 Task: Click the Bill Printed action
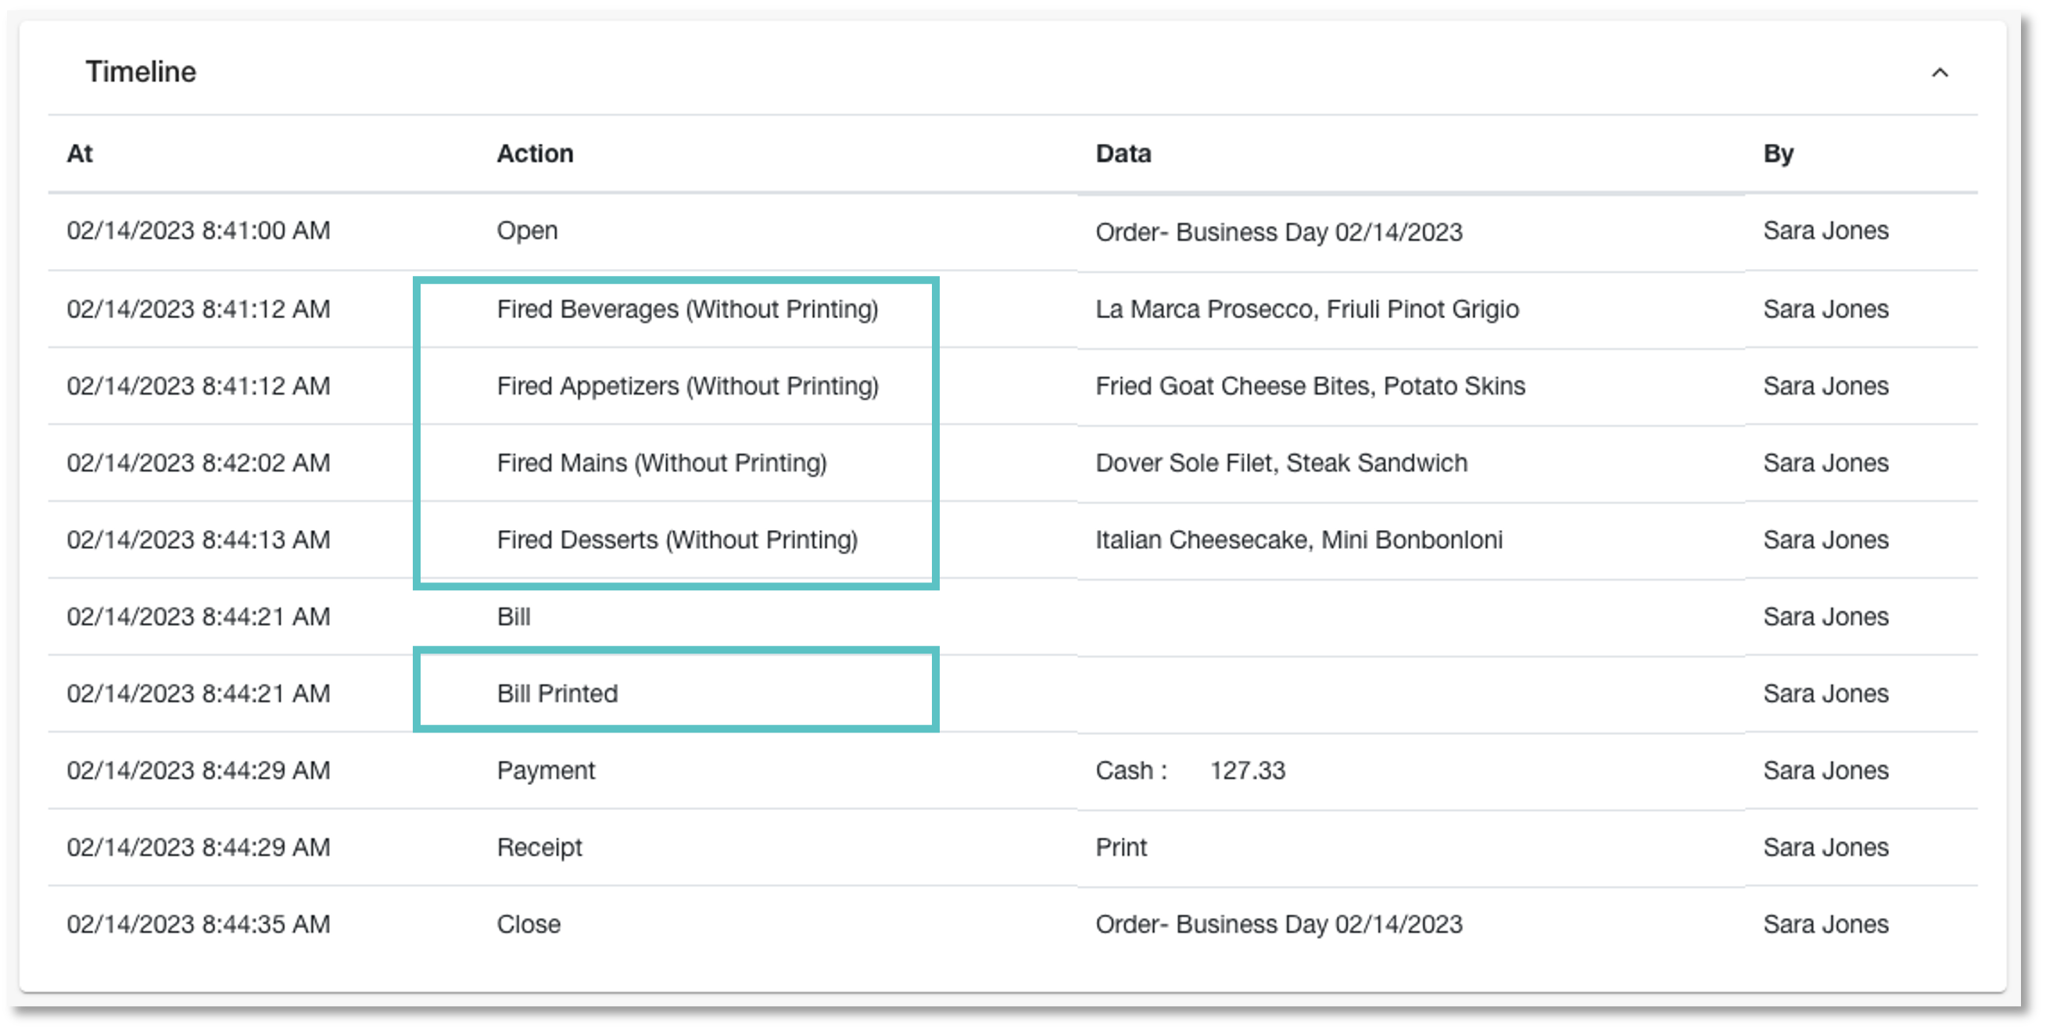(557, 693)
